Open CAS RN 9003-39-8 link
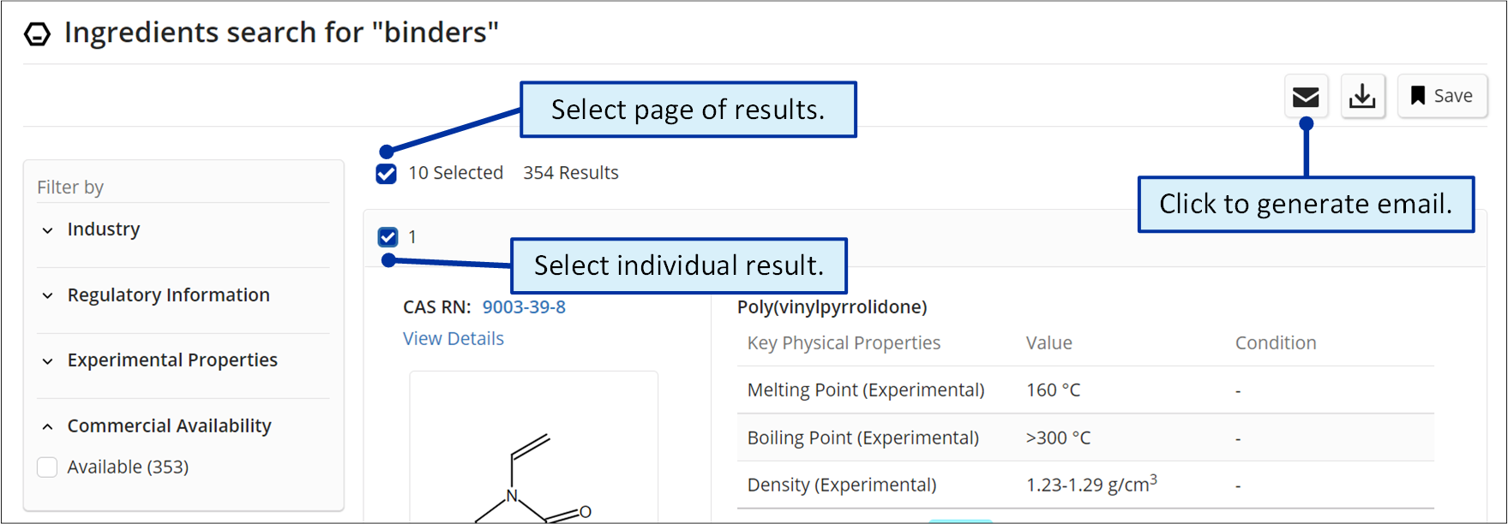This screenshot has width=1508, height=524. 524,307
